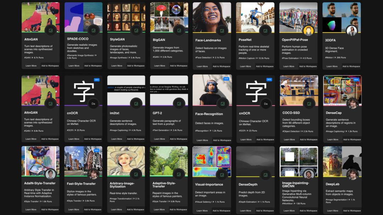Click the author avatar on 3DDFA card
Viewport: 383px width, 215px height.
(352, 30)
